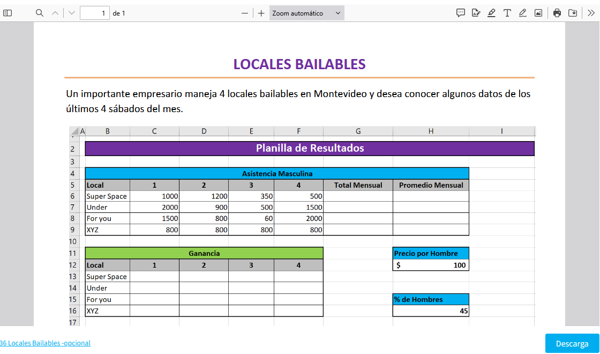The image size is (600, 354).
Task: Click the LOCALES BAILABLES document title
Action: coord(299,64)
